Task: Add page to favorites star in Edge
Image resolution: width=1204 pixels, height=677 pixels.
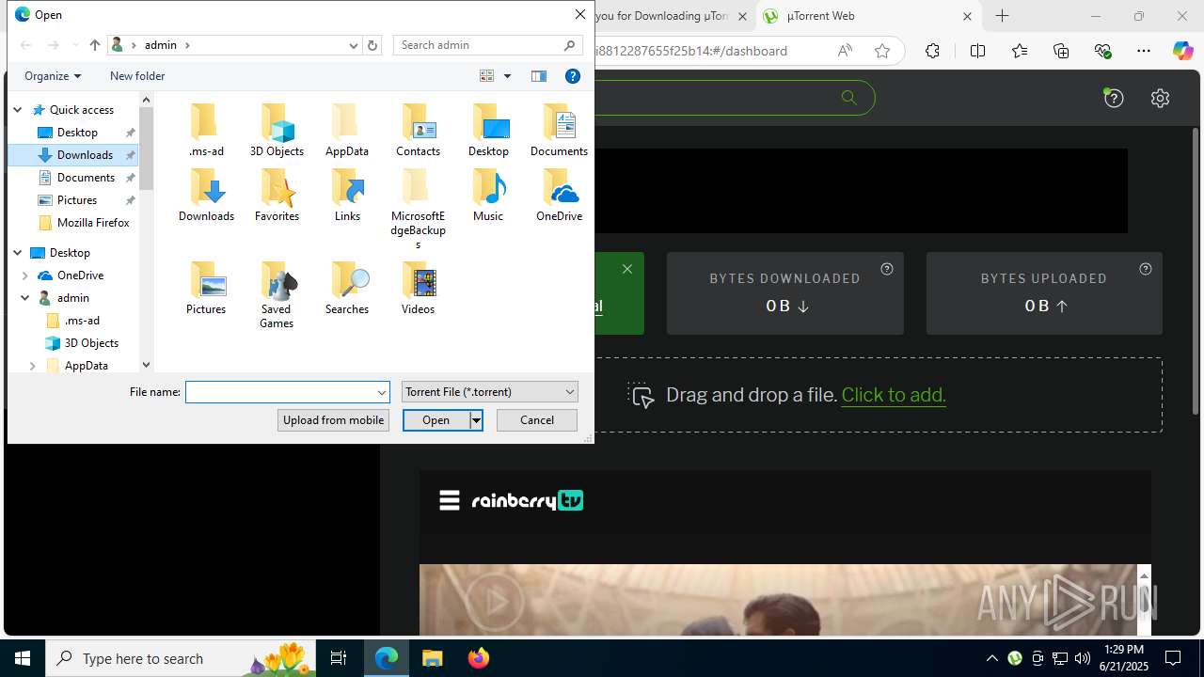Action: point(881,51)
